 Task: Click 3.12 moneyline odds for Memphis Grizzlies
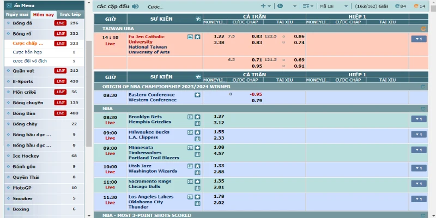(219, 123)
